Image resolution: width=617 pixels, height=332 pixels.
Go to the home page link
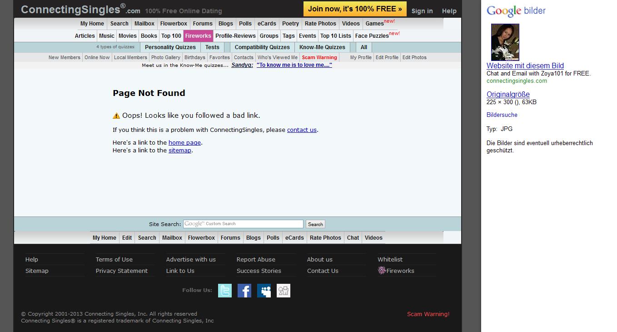184,143
